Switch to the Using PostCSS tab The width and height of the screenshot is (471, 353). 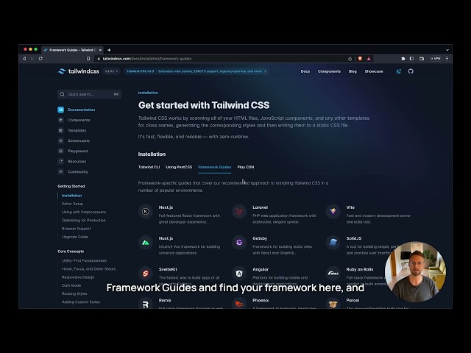[179, 167]
